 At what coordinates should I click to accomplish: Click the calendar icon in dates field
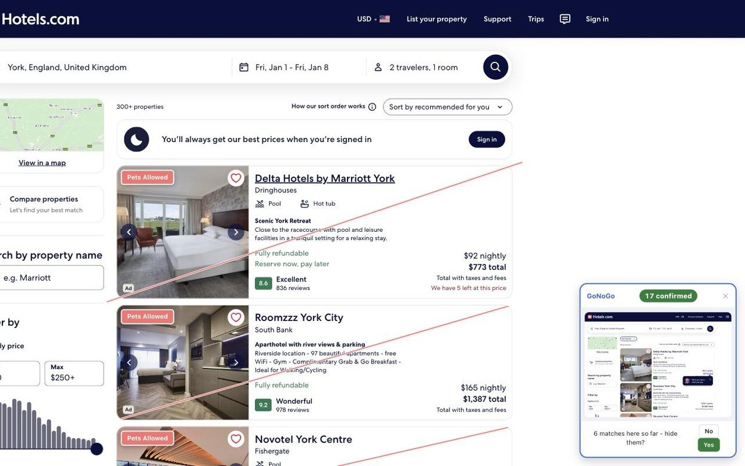[244, 68]
